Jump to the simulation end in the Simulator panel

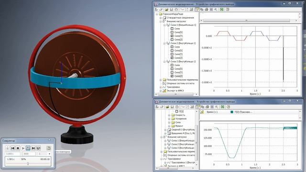pyautogui.click(x=33, y=148)
